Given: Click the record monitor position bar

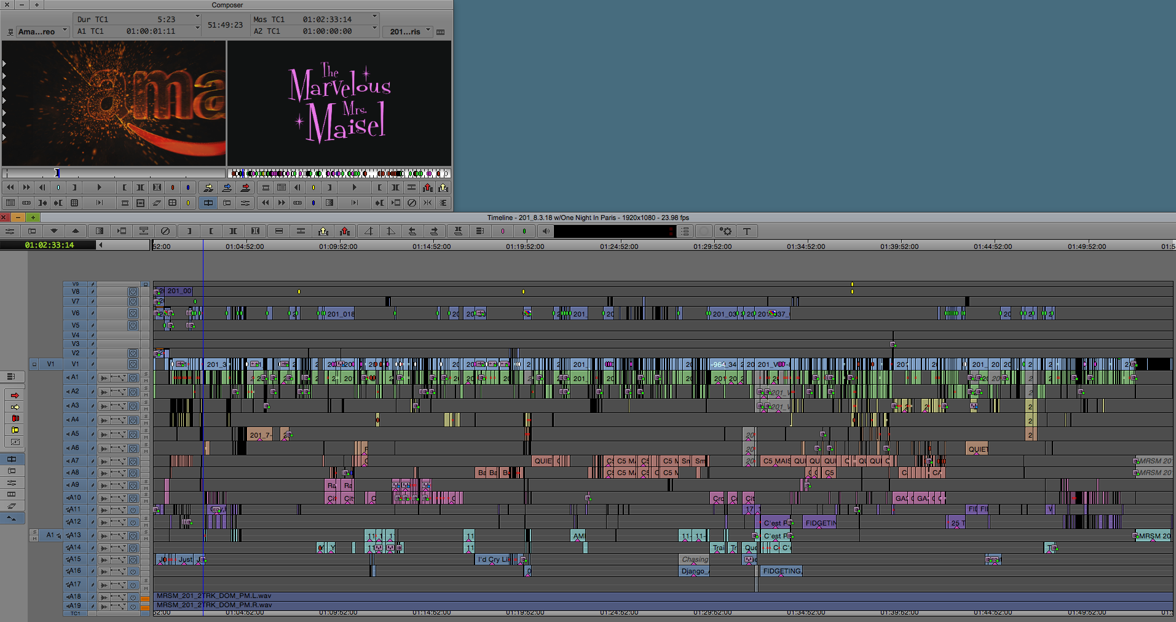Looking at the screenshot, I should [339, 173].
